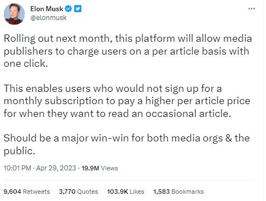Show the 103.9K Likes list
This screenshot has height=201, width=266.
(125, 192)
